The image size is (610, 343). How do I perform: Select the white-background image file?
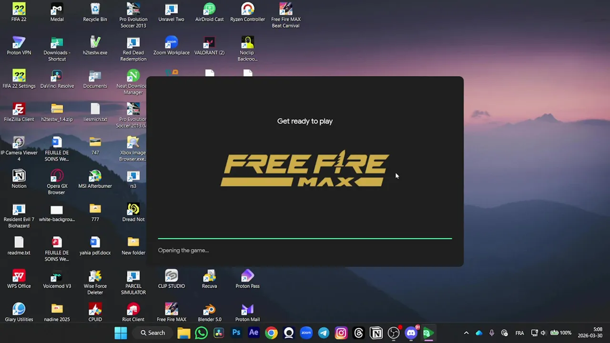(57, 212)
